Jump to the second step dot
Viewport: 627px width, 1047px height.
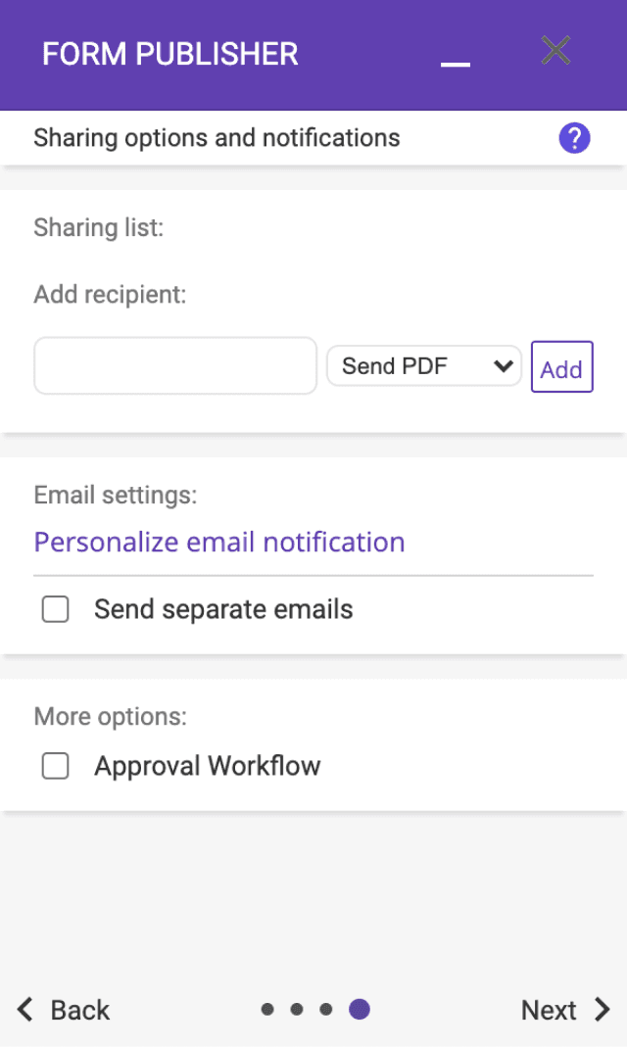point(297,1010)
